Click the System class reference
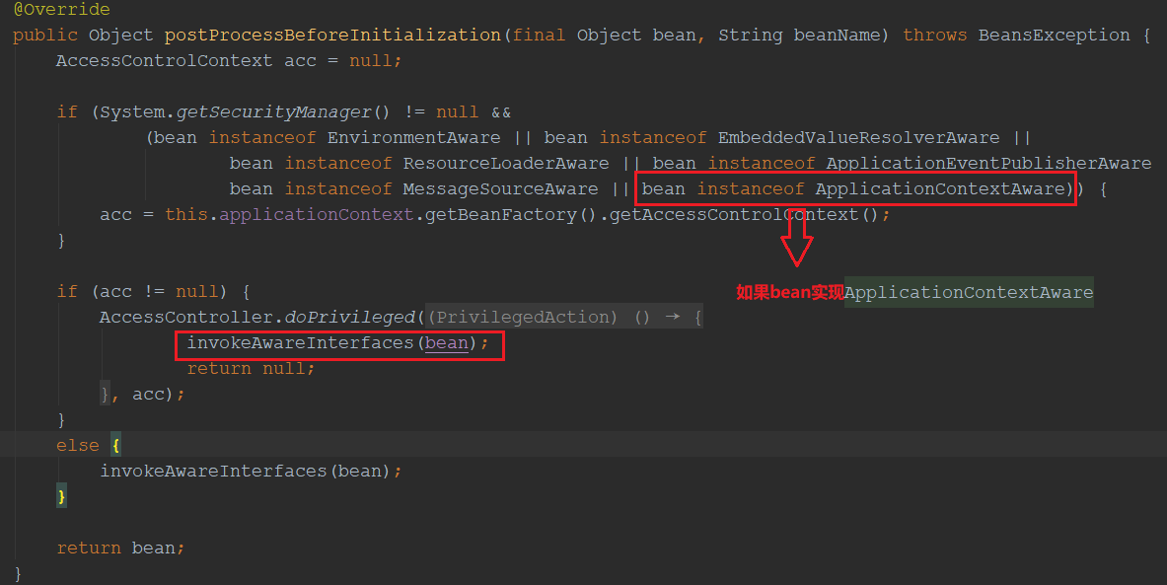 coord(132,112)
